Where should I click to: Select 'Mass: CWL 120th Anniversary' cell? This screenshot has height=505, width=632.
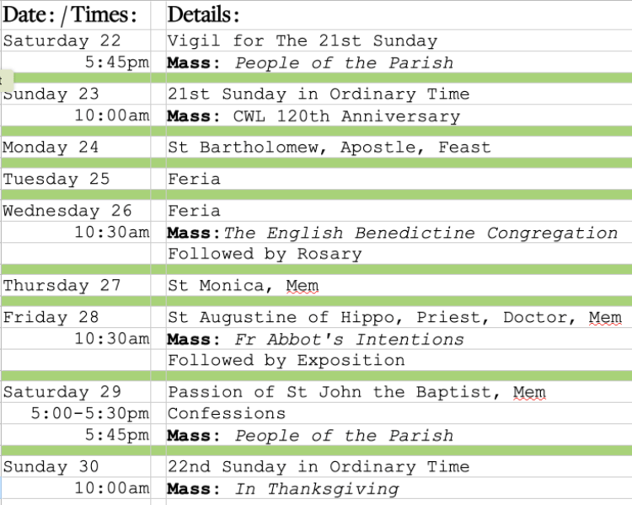[x=399, y=116]
